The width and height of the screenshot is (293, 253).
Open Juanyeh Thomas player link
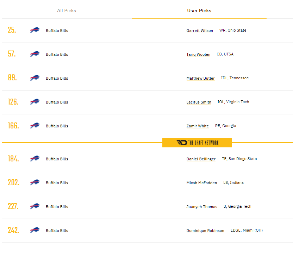pyautogui.click(x=202, y=207)
